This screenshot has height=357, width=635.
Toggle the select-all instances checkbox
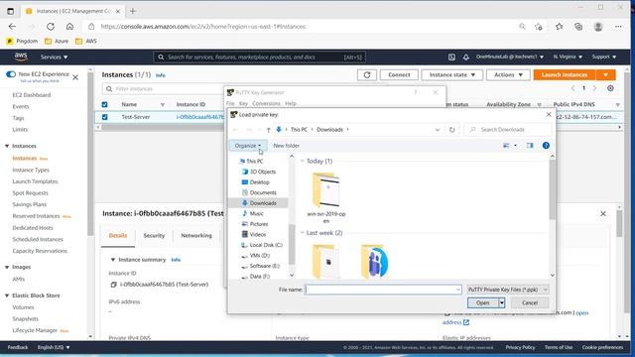(104, 104)
